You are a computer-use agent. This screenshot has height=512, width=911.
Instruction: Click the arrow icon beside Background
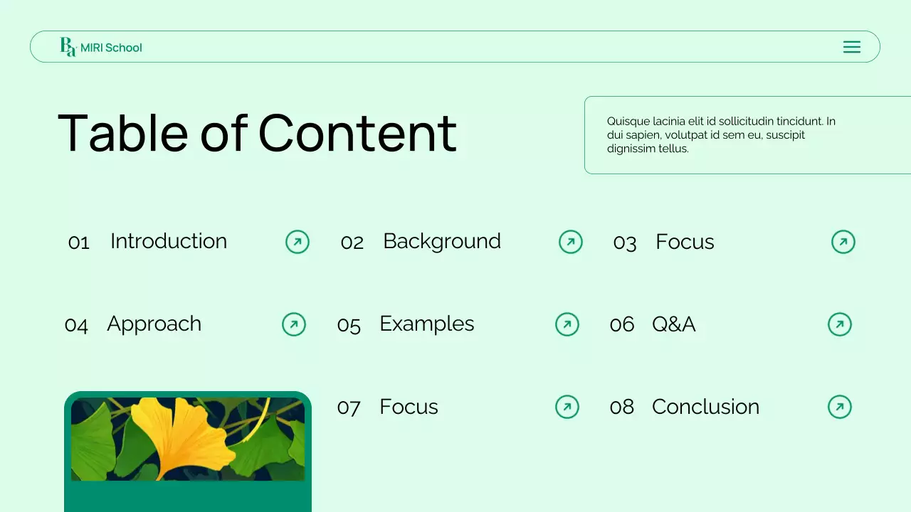click(571, 242)
